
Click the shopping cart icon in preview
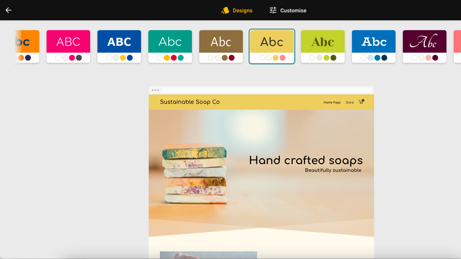pos(361,102)
